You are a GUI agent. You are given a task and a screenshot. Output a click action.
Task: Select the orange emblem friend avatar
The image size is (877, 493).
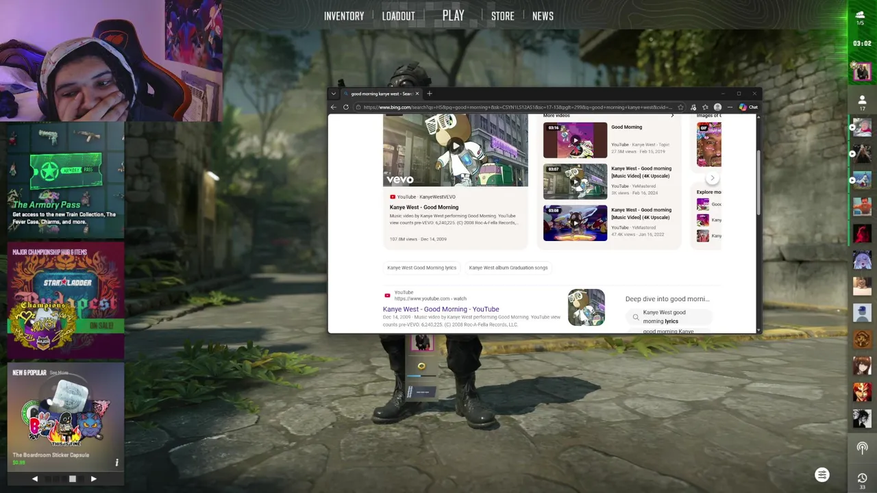click(862, 339)
